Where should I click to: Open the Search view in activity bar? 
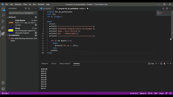click(x=3, y=15)
